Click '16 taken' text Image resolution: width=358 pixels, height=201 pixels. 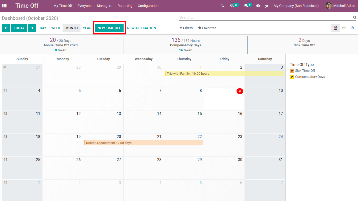pyautogui.click(x=186, y=50)
